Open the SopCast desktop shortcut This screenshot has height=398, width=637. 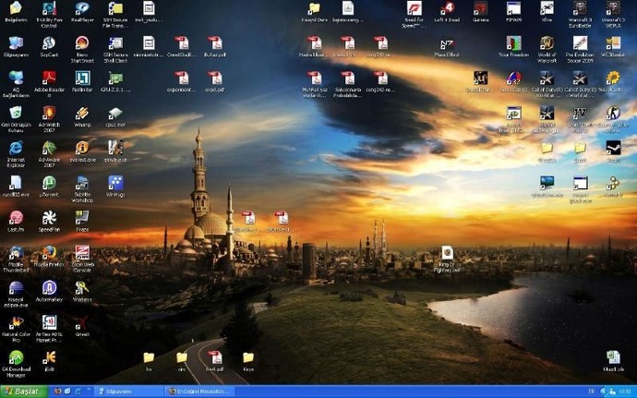pyautogui.click(x=49, y=43)
